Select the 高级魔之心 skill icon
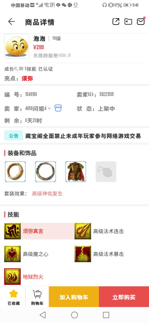Screen dimensions: 149x323 pos(12,254)
